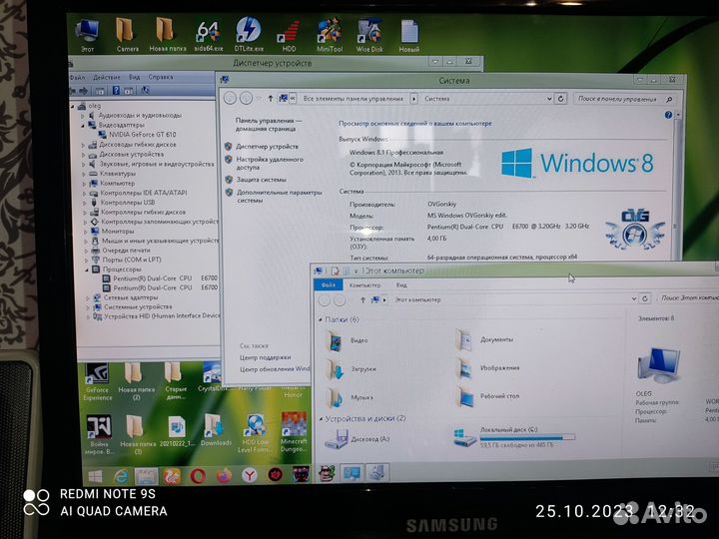Collapse the Процессоры node in Device Manager
719x539 pixels.
pyautogui.click(x=87, y=269)
